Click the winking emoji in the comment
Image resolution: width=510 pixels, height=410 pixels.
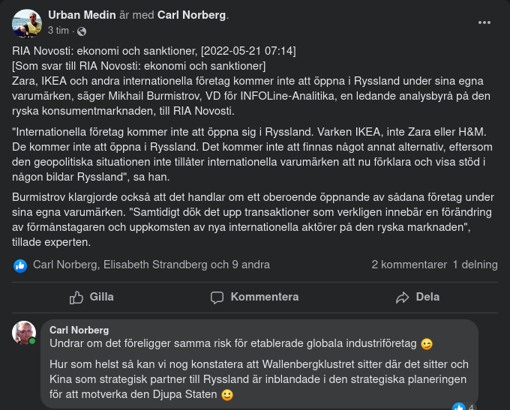pos(427,344)
